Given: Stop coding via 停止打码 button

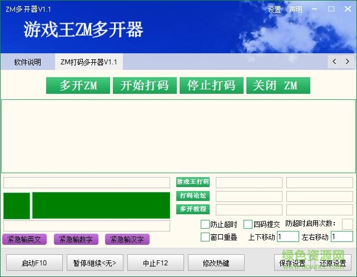Looking at the screenshot, I should tap(211, 85).
